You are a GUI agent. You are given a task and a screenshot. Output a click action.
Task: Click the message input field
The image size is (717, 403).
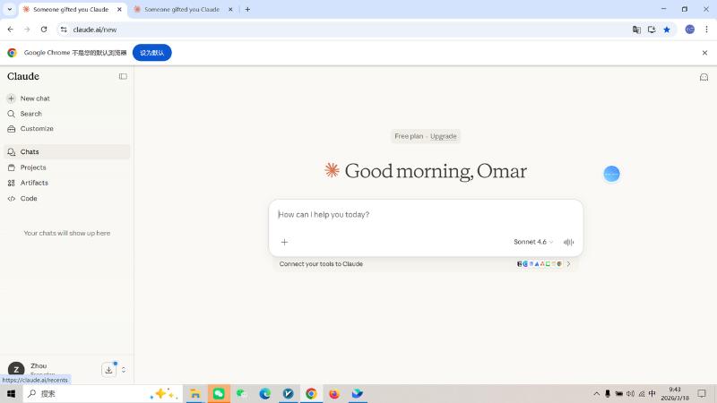425,215
